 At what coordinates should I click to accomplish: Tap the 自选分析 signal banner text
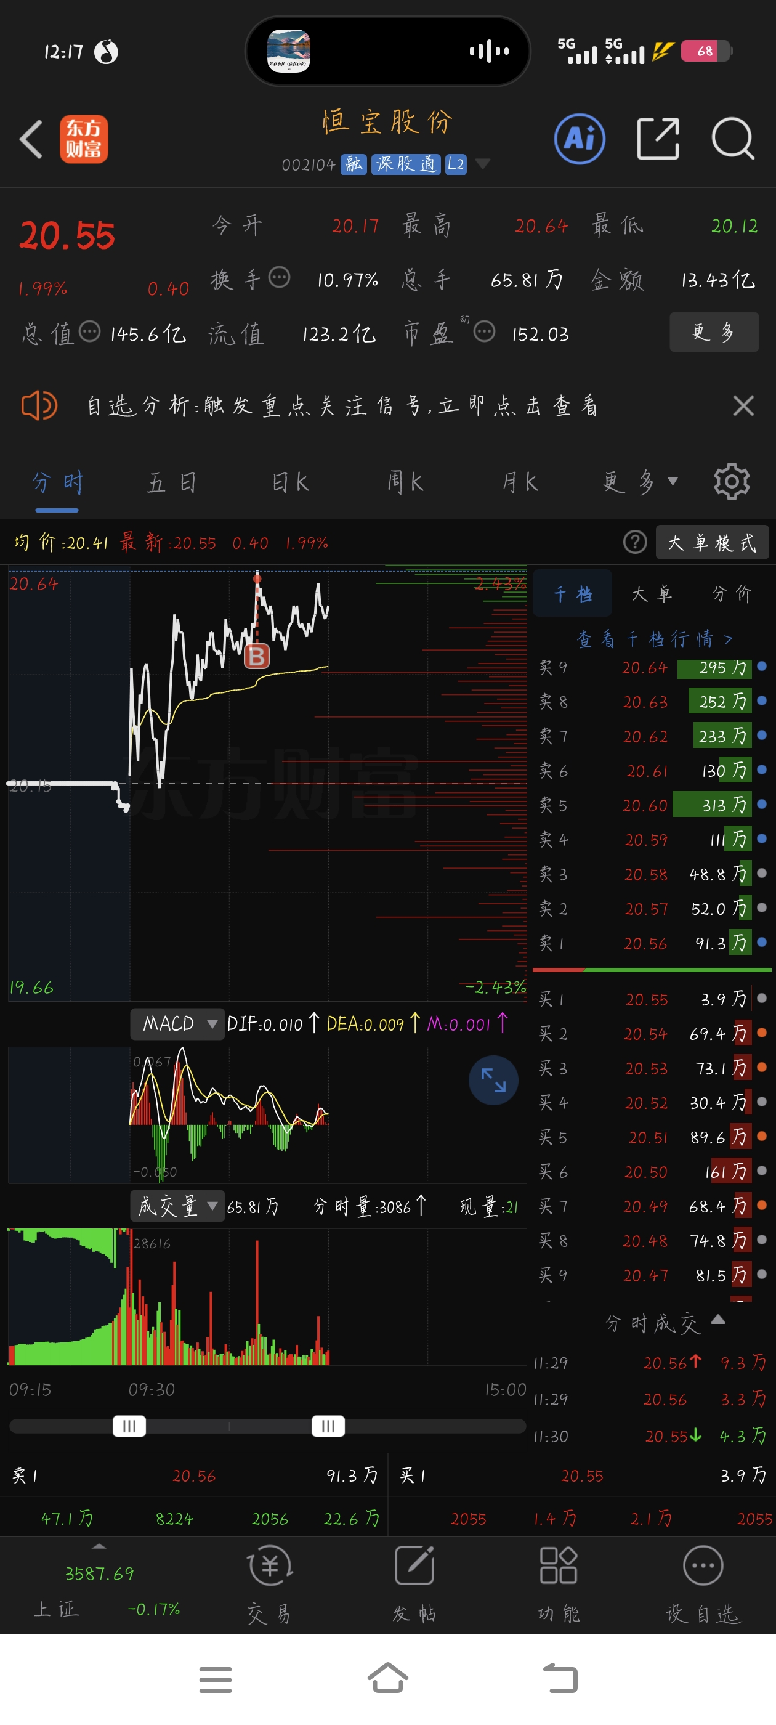(x=342, y=405)
